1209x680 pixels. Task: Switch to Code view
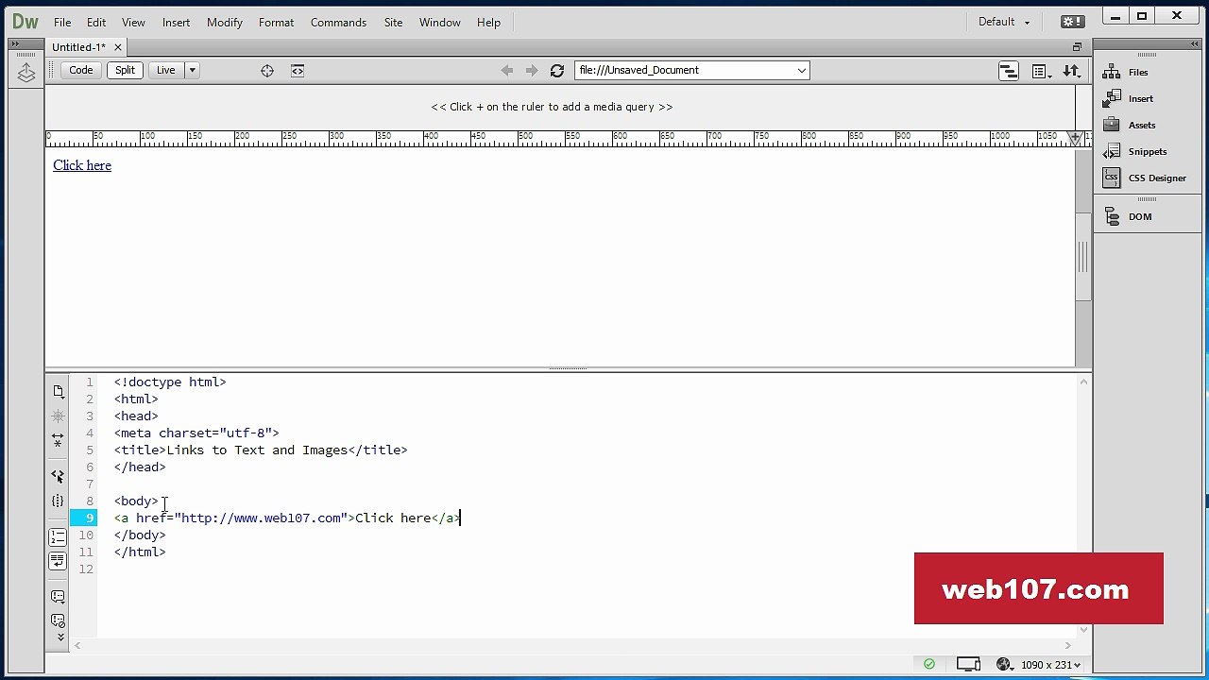pos(81,70)
